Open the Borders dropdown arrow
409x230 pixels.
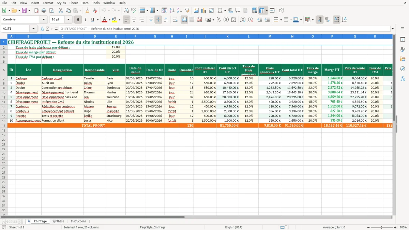click(281, 20)
